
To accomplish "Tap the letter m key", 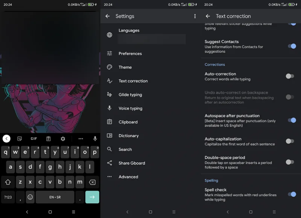I will point(80,182).
